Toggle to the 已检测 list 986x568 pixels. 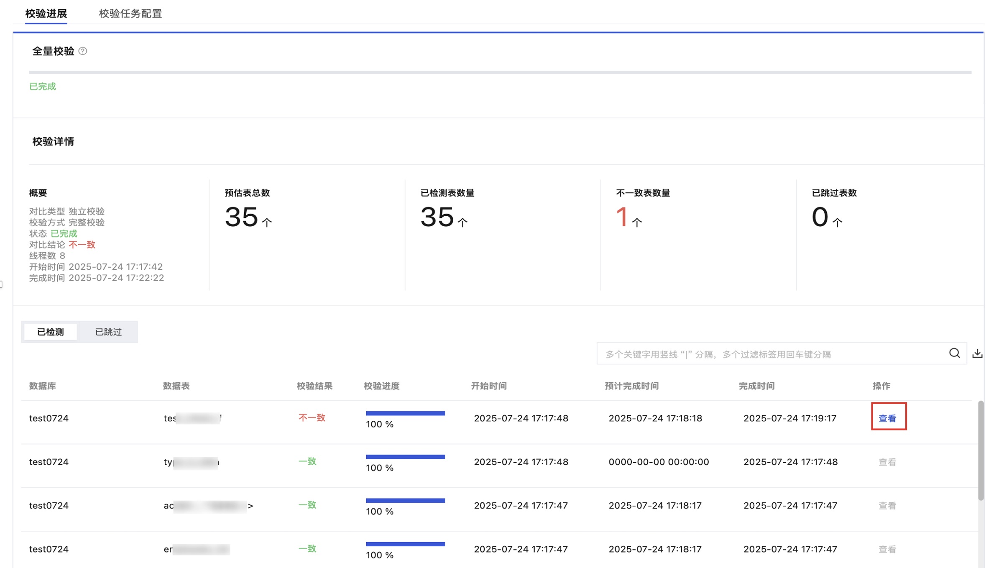tap(51, 332)
